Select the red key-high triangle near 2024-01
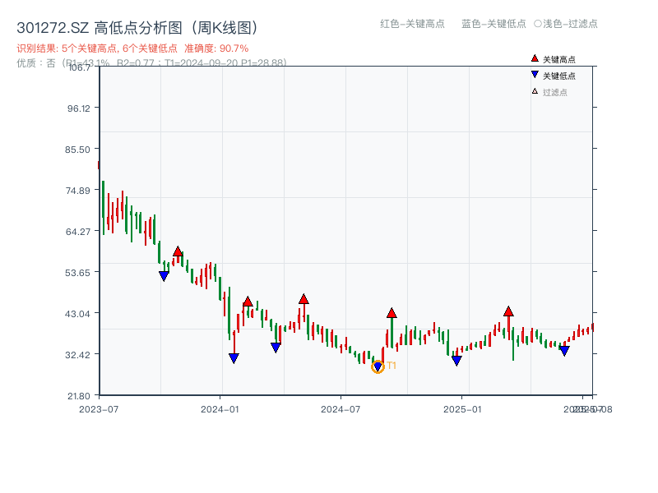 [247, 301]
